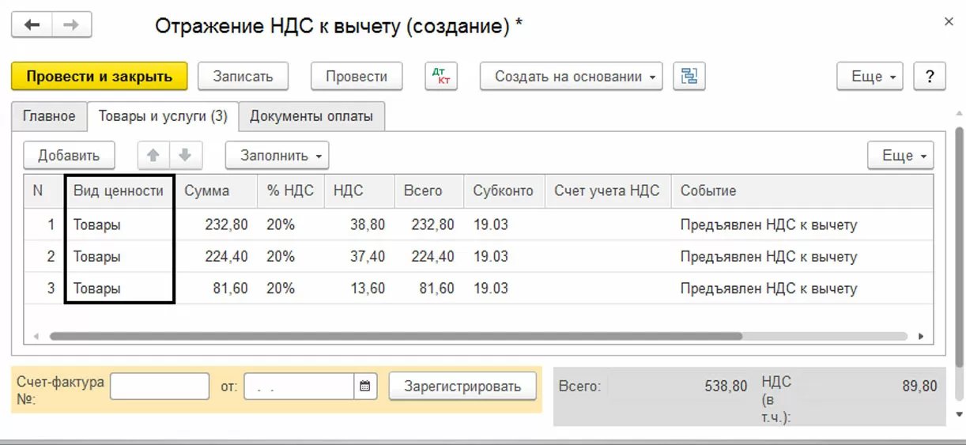Image resolution: width=966 pixels, height=445 pixels.
Task: Go forward with the right arrow button
Action: (x=71, y=25)
